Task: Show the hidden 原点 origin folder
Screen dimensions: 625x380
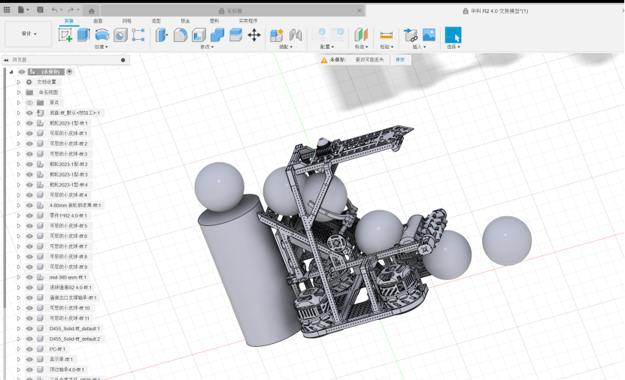Action: click(29, 103)
